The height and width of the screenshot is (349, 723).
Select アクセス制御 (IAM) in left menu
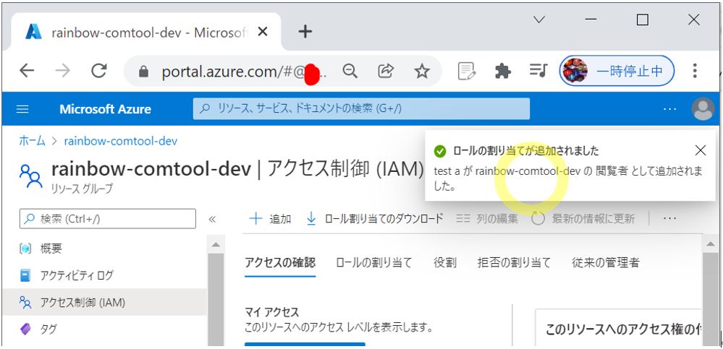[x=104, y=302]
